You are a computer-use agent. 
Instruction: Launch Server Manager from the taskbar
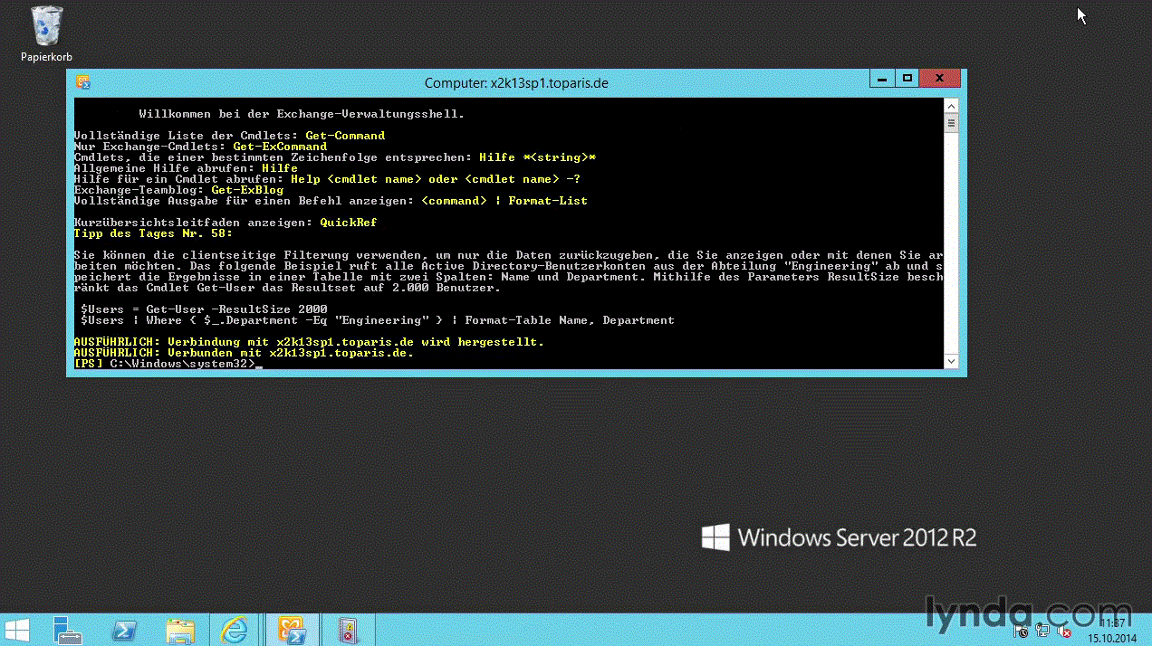coord(67,630)
